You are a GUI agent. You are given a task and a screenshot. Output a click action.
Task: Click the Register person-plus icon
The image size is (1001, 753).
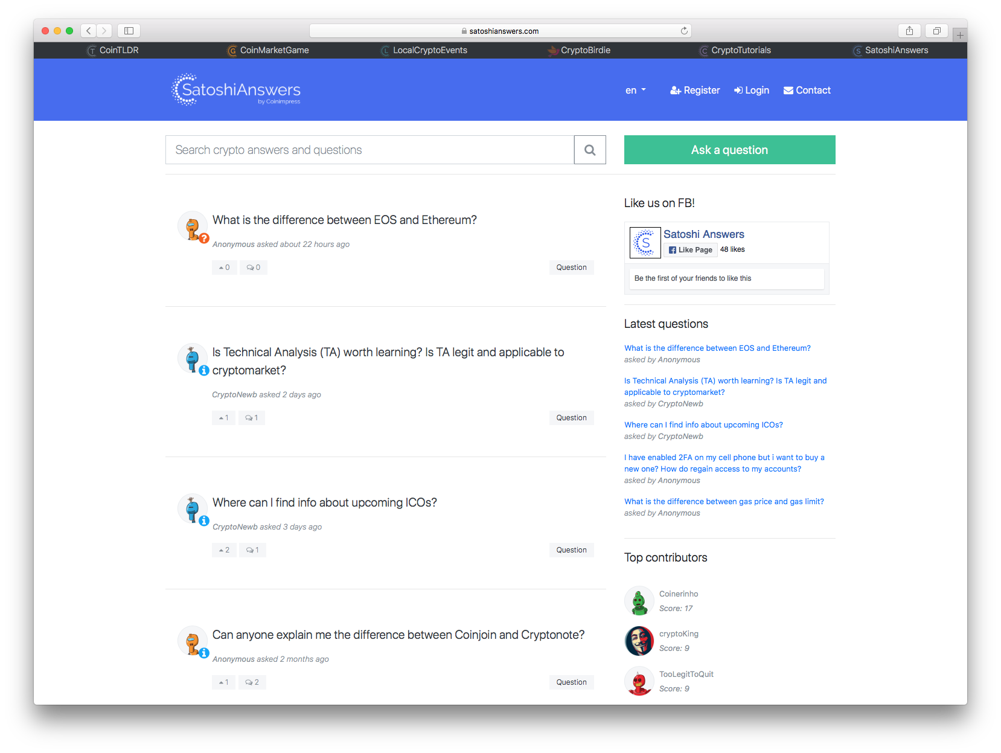(676, 90)
